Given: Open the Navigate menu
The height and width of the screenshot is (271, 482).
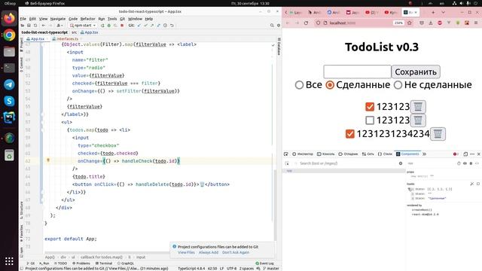Looking at the screenshot, I should point(58,19).
